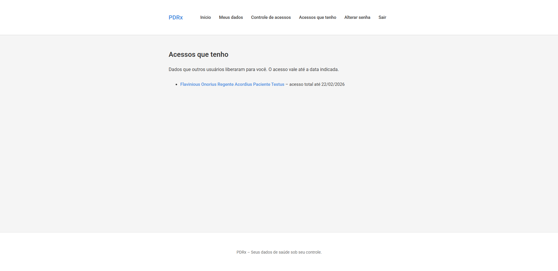Select Controle de acessos menu item
The height and width of the screenshot is (271, 558).
[271, 17]
